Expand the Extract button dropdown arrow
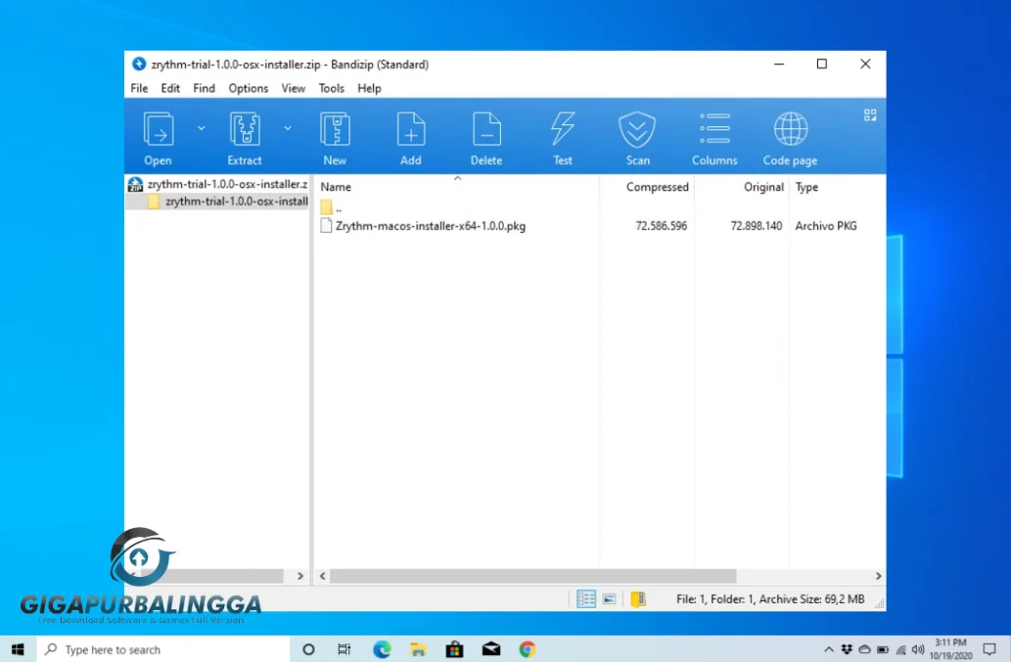This screenshot has width=1011, height=662. [288, 128]
